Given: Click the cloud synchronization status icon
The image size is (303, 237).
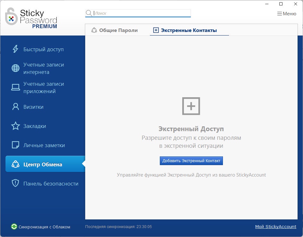Looking at the screenshot, I should [13, 226].
